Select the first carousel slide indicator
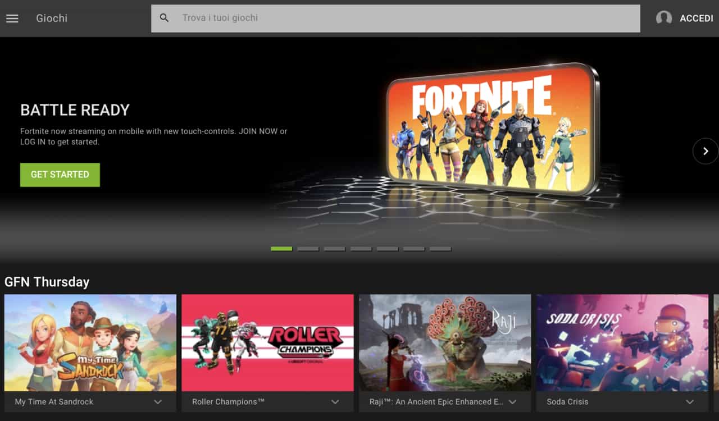 (x=281, y=249)
